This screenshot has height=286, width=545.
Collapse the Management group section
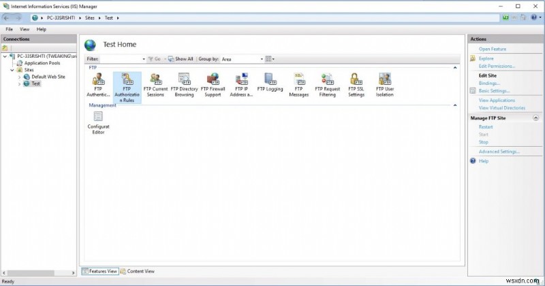[x=455, y=105]
